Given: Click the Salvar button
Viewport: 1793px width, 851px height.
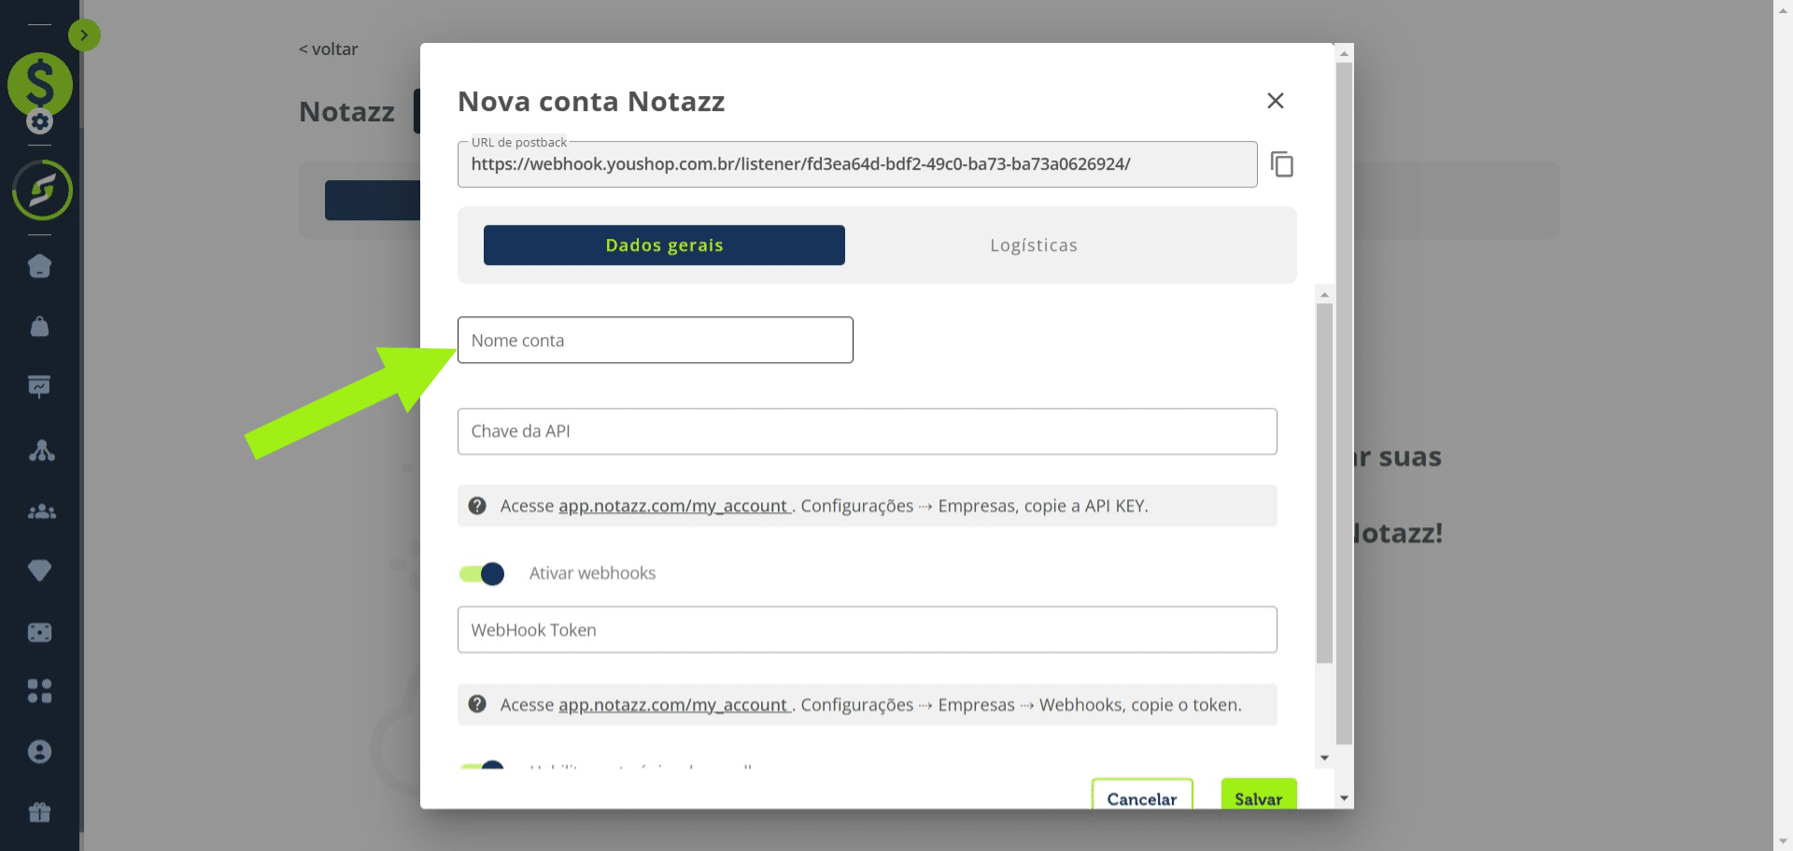Looking at the screenshot, I should point(1259,794).
